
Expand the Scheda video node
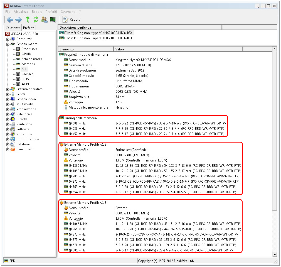pos(8,99)
